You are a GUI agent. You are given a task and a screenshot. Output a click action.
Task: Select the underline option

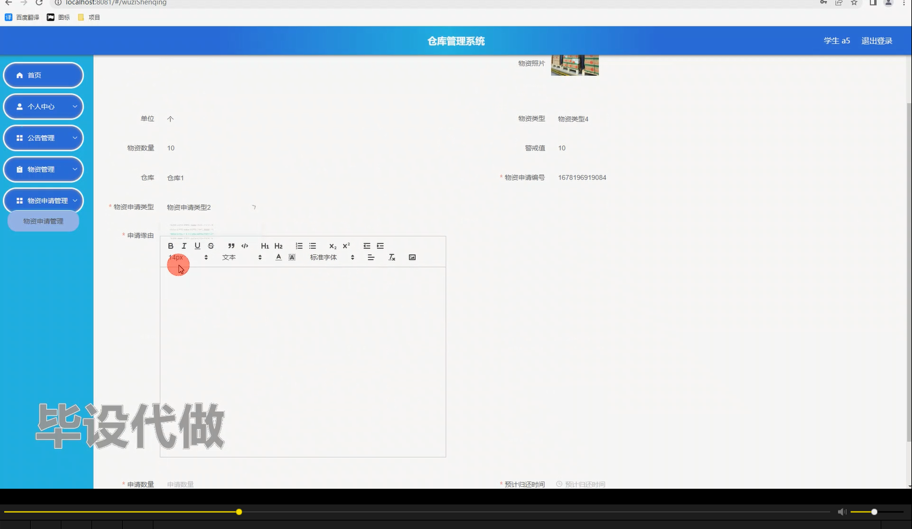(x=197, y=245)
